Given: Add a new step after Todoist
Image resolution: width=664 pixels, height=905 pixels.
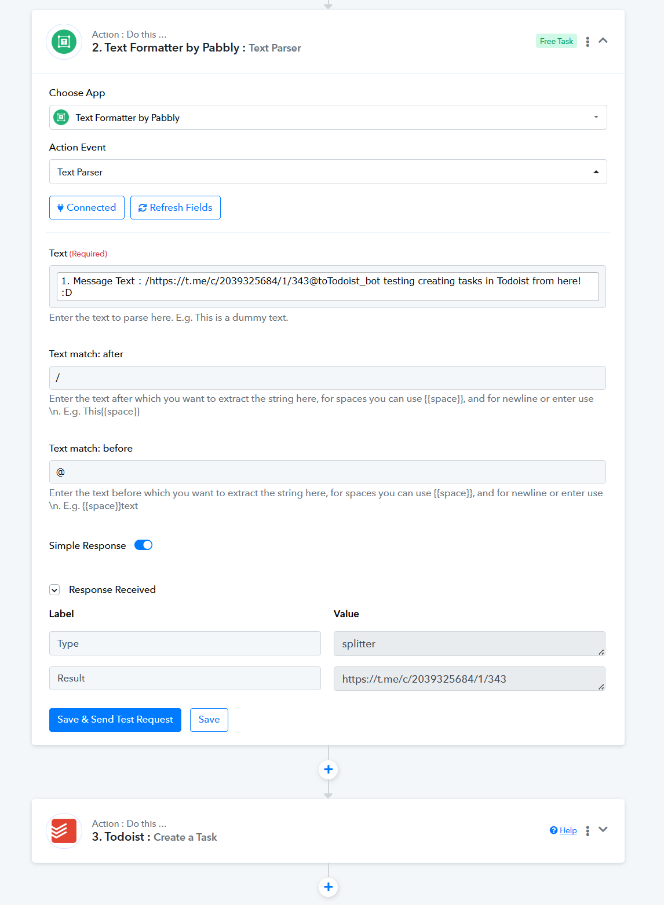Looking at the screenshot, I should [329, 887].
